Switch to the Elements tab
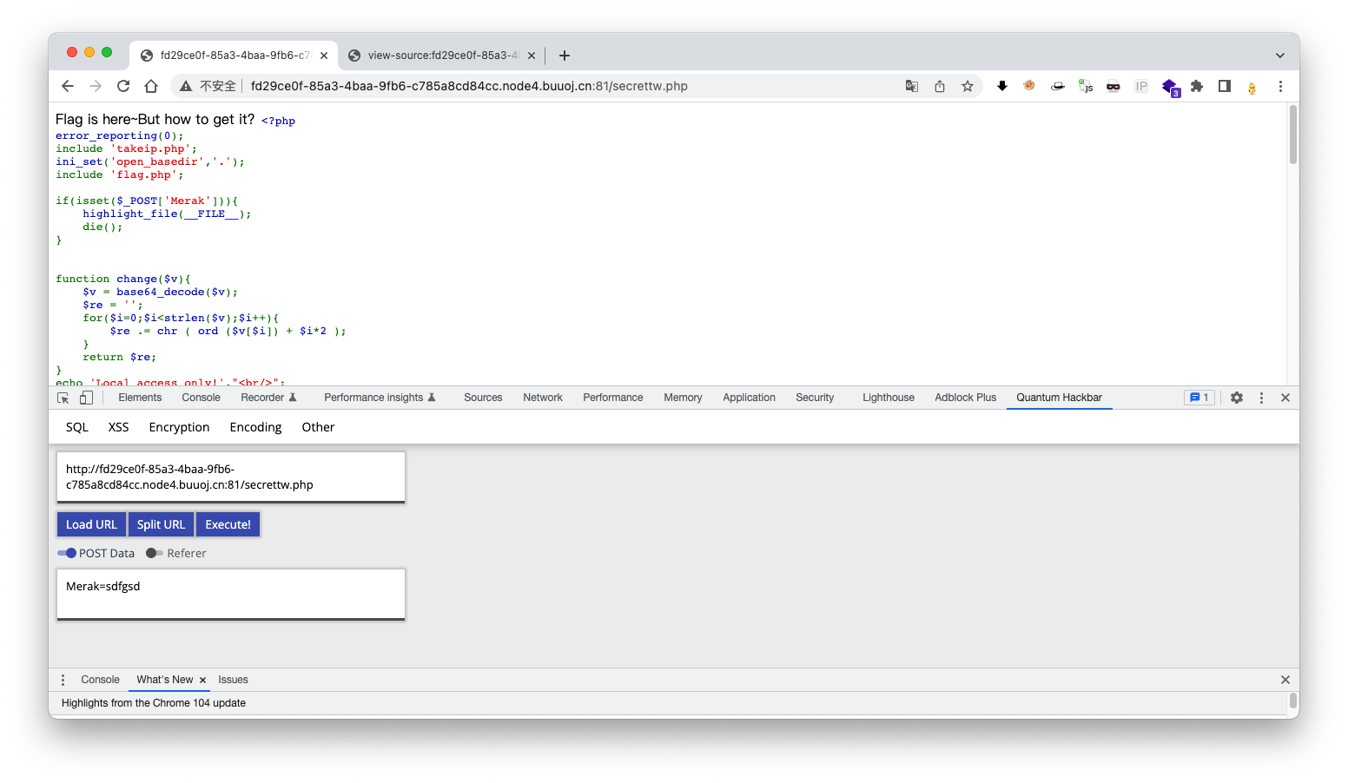Screen dimensions: 1348x783 point(140,398)
